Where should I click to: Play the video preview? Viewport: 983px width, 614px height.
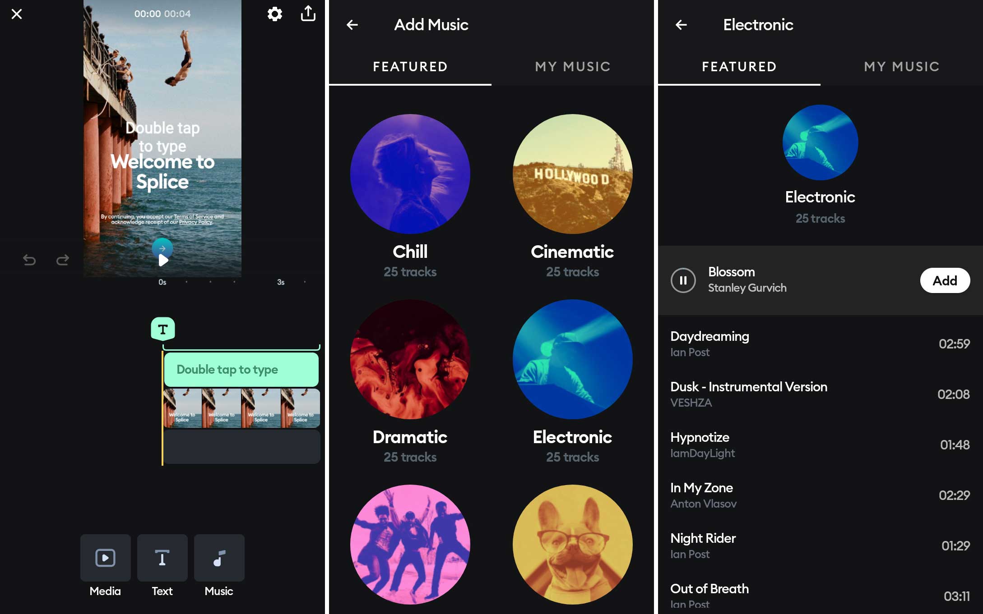[x=163, y=260]
